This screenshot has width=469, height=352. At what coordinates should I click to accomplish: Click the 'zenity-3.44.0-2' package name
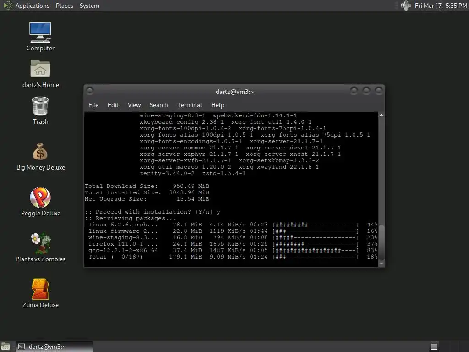[x=167, y=173]
